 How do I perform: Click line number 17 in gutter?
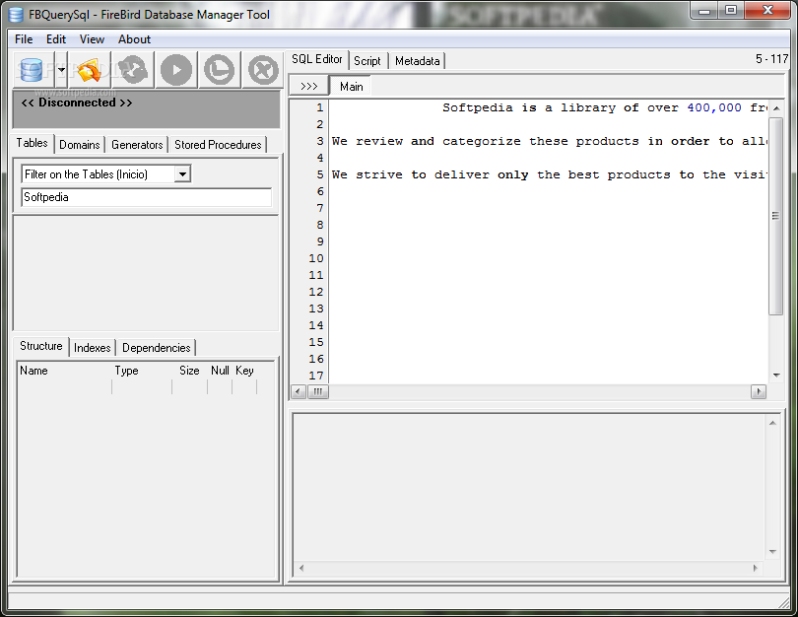click(x=316, y=376)
